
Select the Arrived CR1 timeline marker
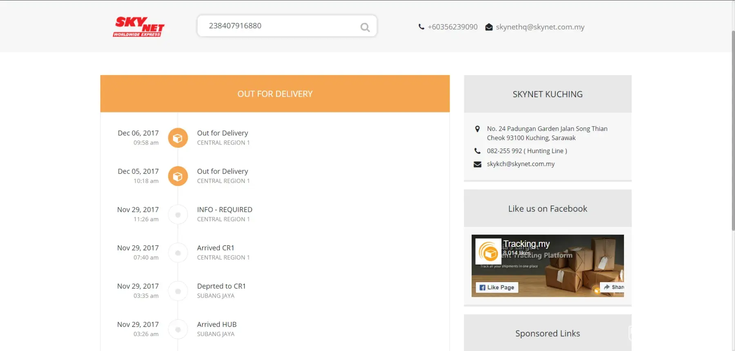point(178,253)
